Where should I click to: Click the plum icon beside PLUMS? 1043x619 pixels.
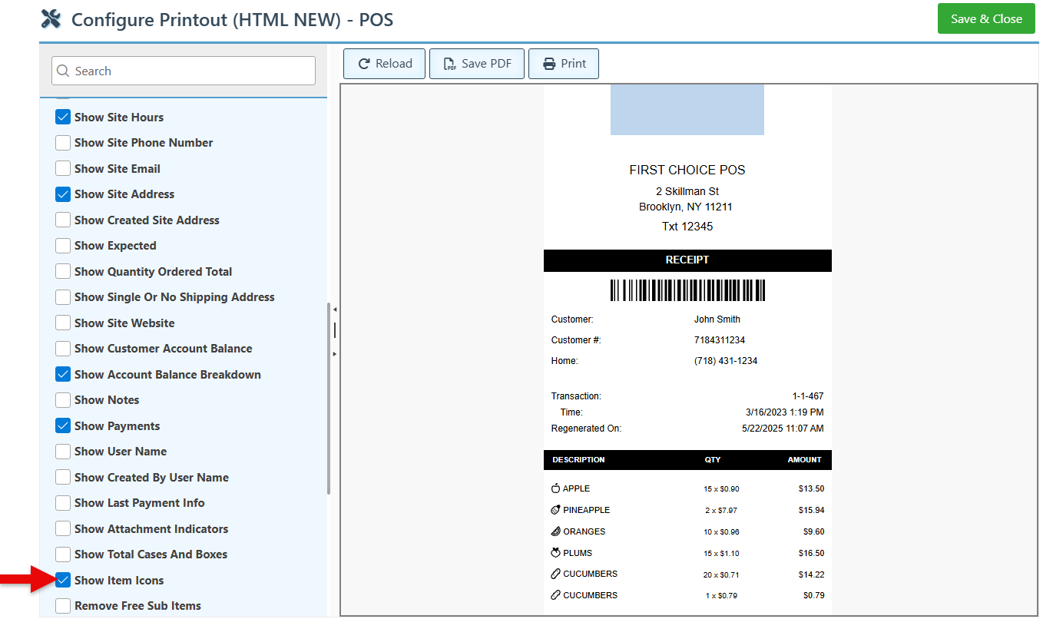click(x=556, y=553)
